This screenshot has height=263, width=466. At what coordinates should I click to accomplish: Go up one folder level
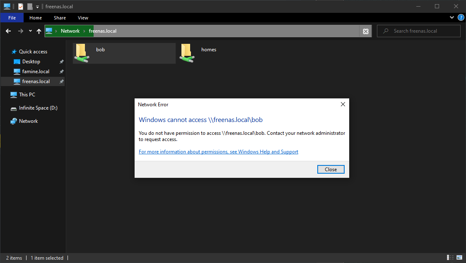tap(39, 31)
